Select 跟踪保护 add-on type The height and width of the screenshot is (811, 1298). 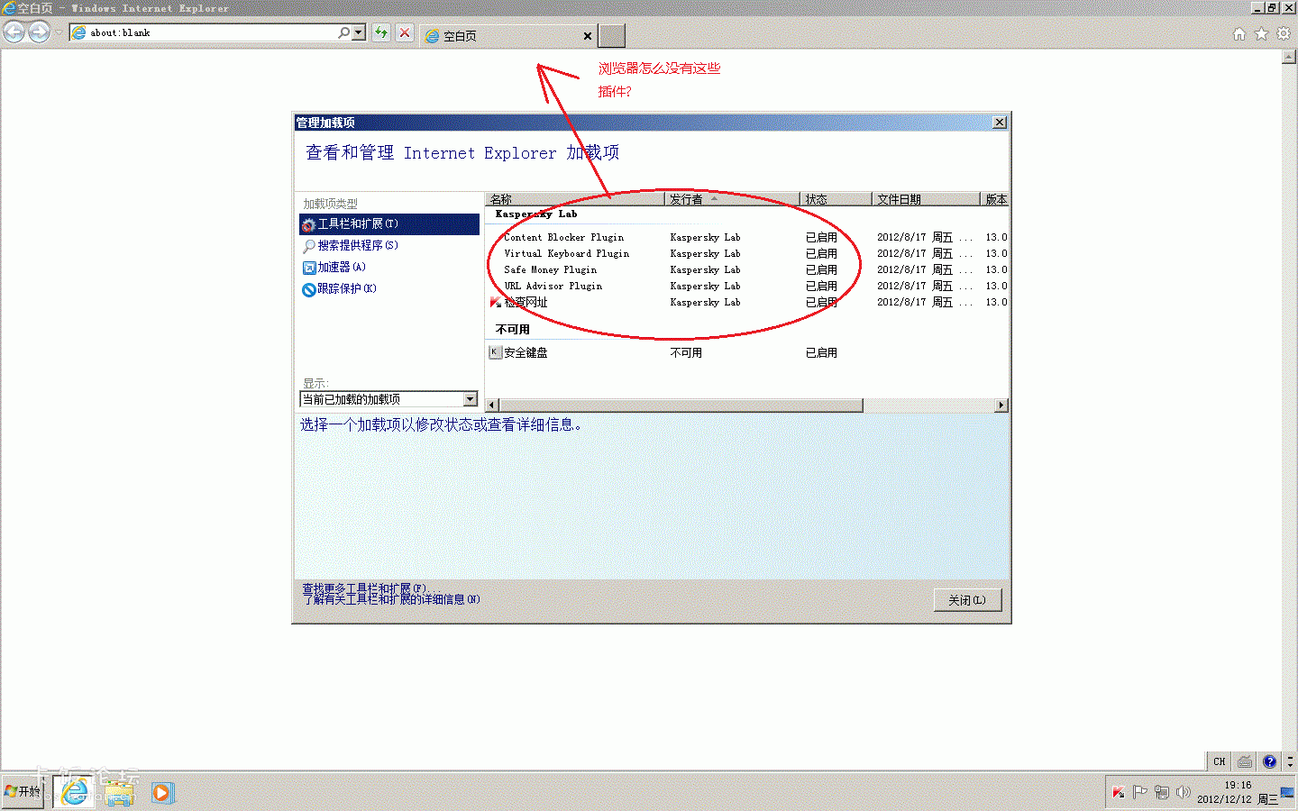389,288
